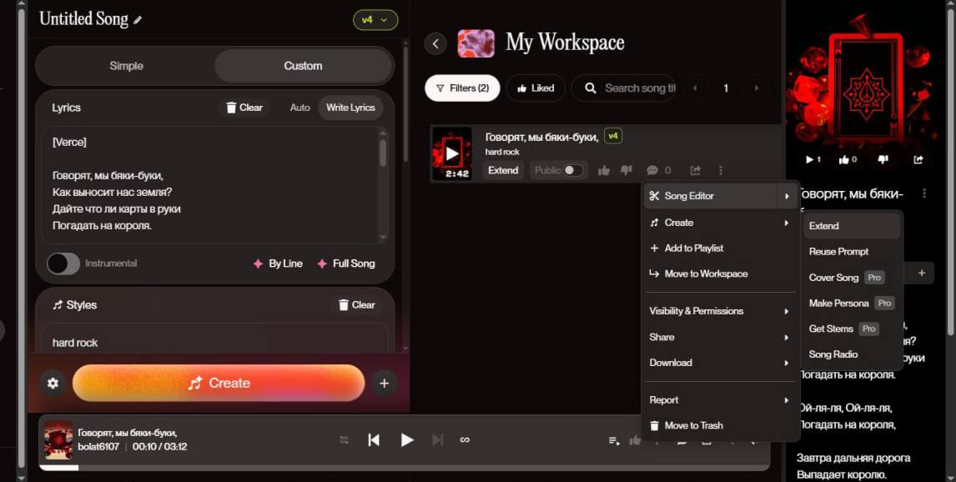Screen dimensions: 956x482
Task: Select Song Radio option
Action: [x=852, y=354]
